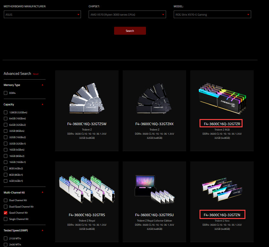The width and height of the screenshot is (269, 247).
Task: Open the F4-3600C16Q-32GTRS product link
Action: (x=87, y=215)
